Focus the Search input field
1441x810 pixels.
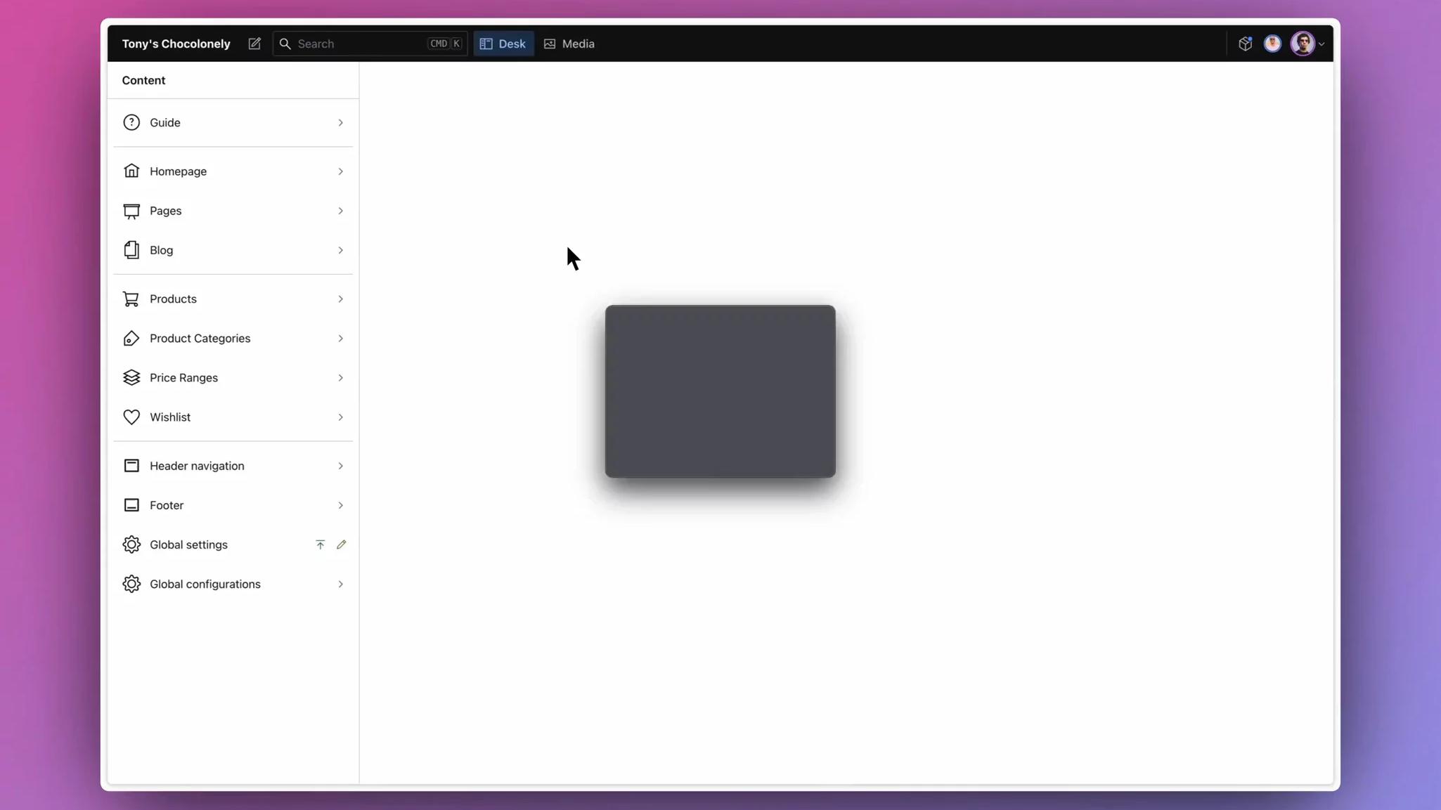[x=358, y=44]
